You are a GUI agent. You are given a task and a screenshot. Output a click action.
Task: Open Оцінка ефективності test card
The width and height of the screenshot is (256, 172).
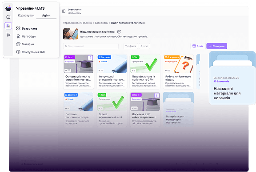click(x=112, y=109)
